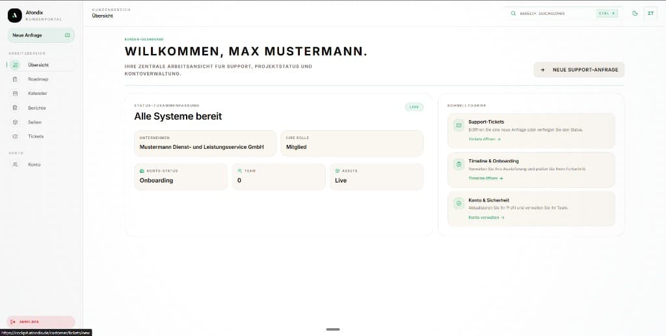Click the bottom center drag handle bar
The width and height of the screenshot is (666, 336).
(333, 330)
